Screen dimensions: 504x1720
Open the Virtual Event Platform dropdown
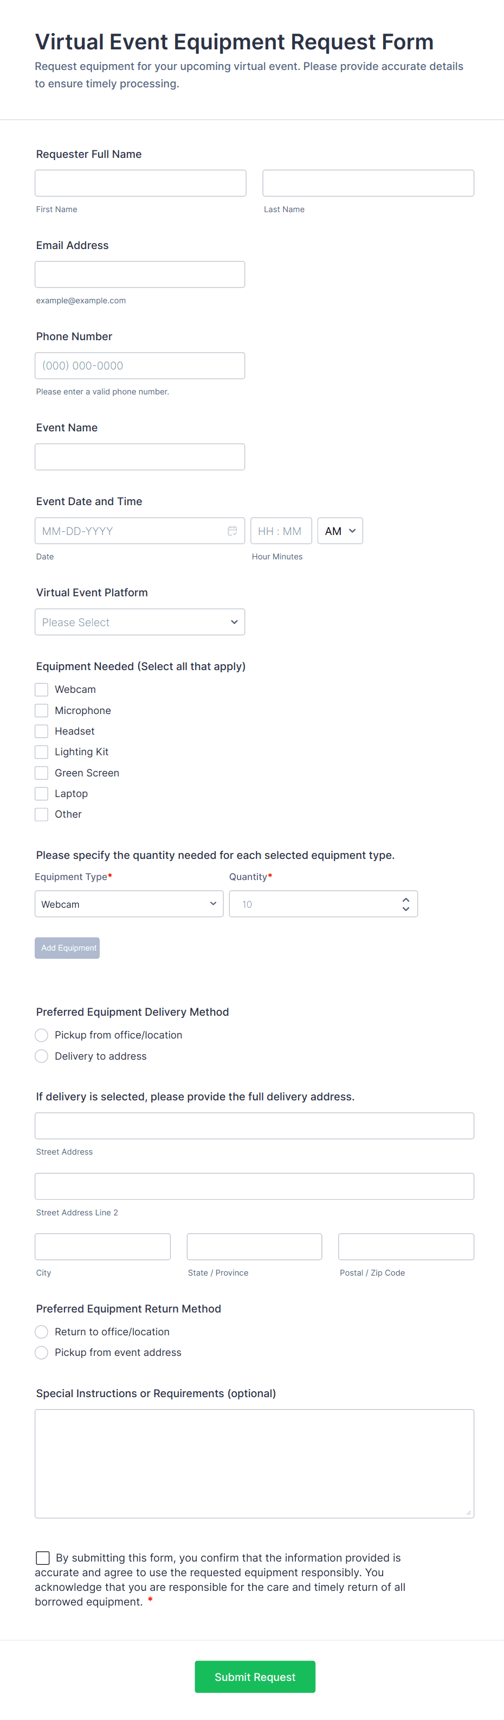tap(140, 622)
